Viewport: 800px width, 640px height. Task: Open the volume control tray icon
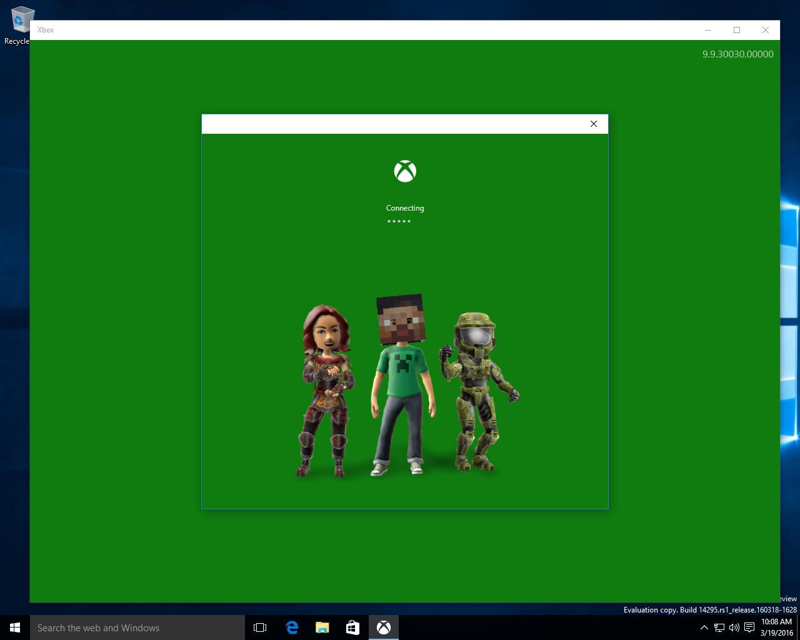pos(734,627)
